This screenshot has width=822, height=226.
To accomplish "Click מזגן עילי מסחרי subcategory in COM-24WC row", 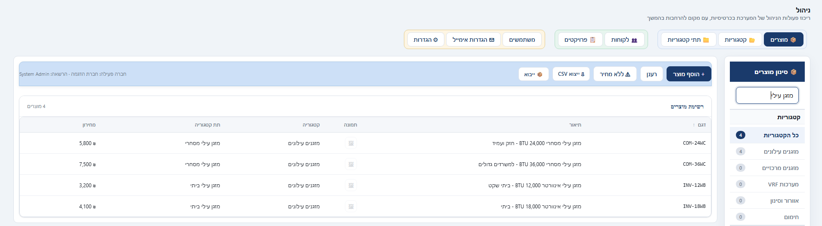I will pyautogui.click(x=202, y=143).
